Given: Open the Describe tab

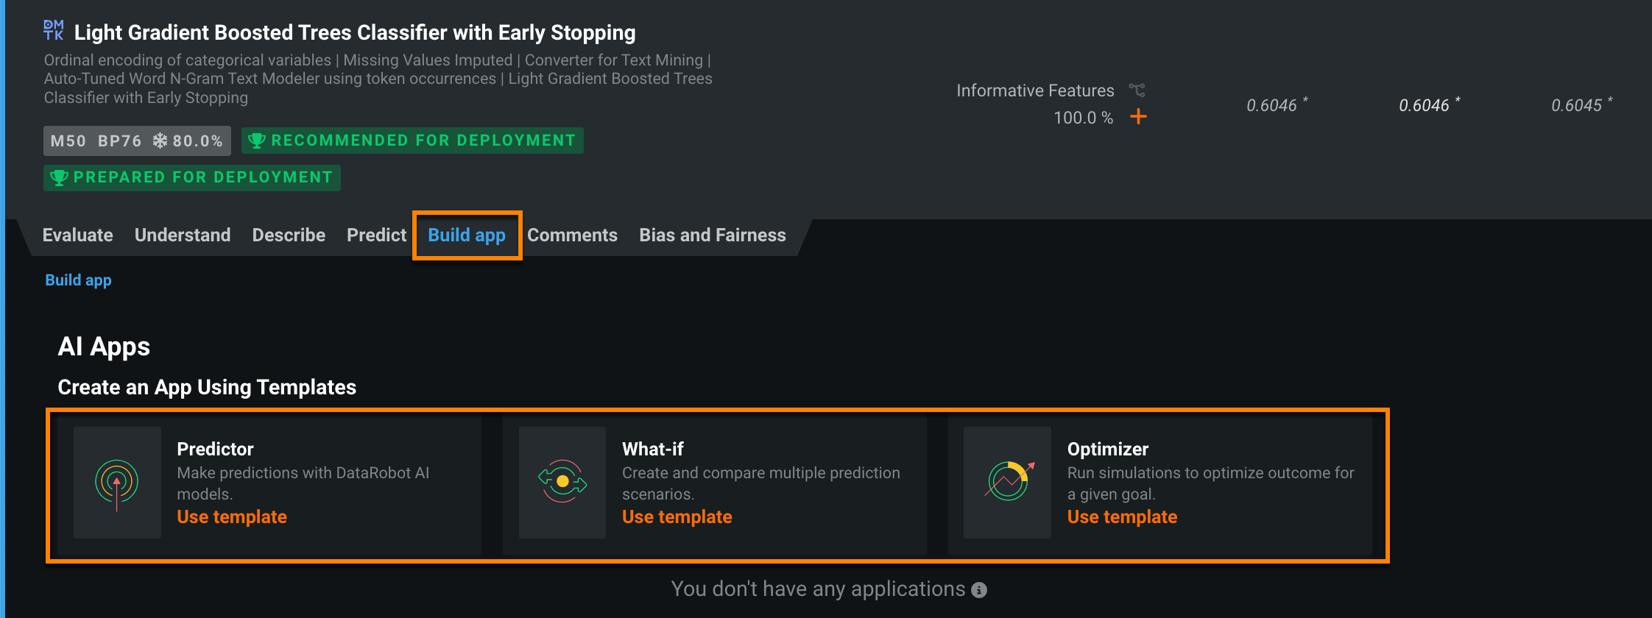Looking at the screenshot, I should point(289,235).
